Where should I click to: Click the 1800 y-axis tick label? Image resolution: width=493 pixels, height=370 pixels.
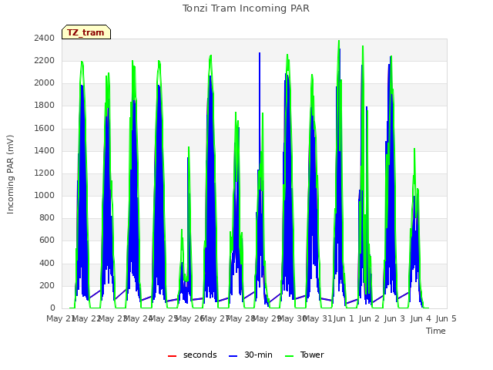coord(45,106)
